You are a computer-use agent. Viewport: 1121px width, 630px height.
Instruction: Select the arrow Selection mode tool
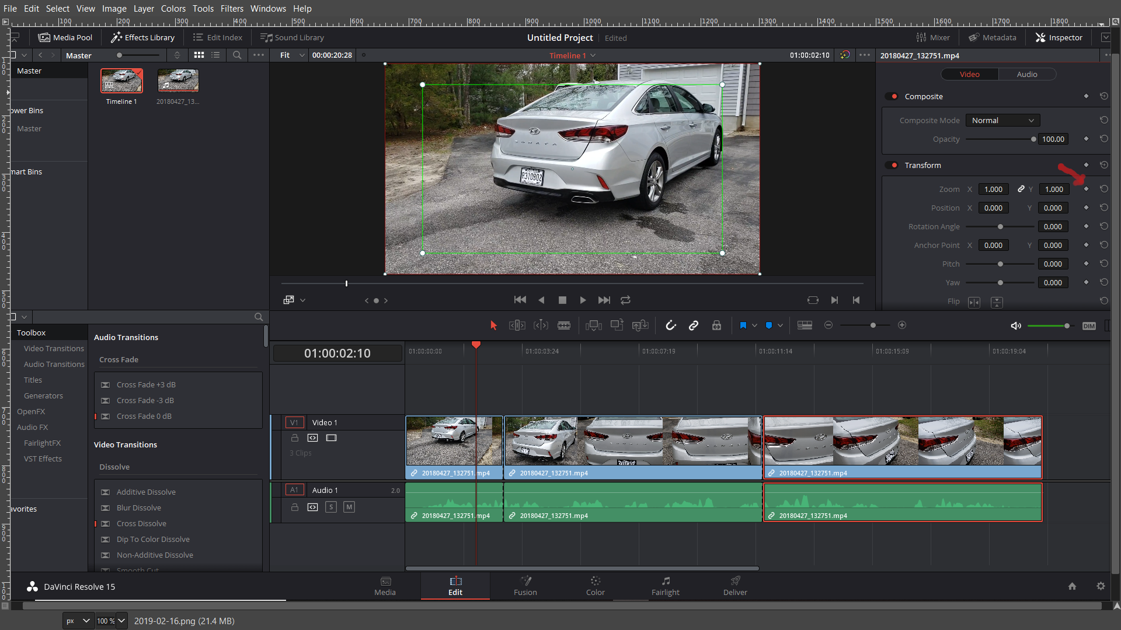click(493, 325)
